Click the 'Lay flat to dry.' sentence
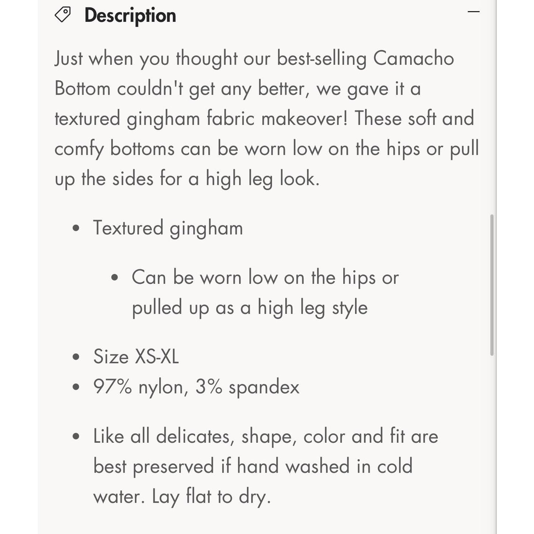The image size is (534, 534). (x=211, y=496)
